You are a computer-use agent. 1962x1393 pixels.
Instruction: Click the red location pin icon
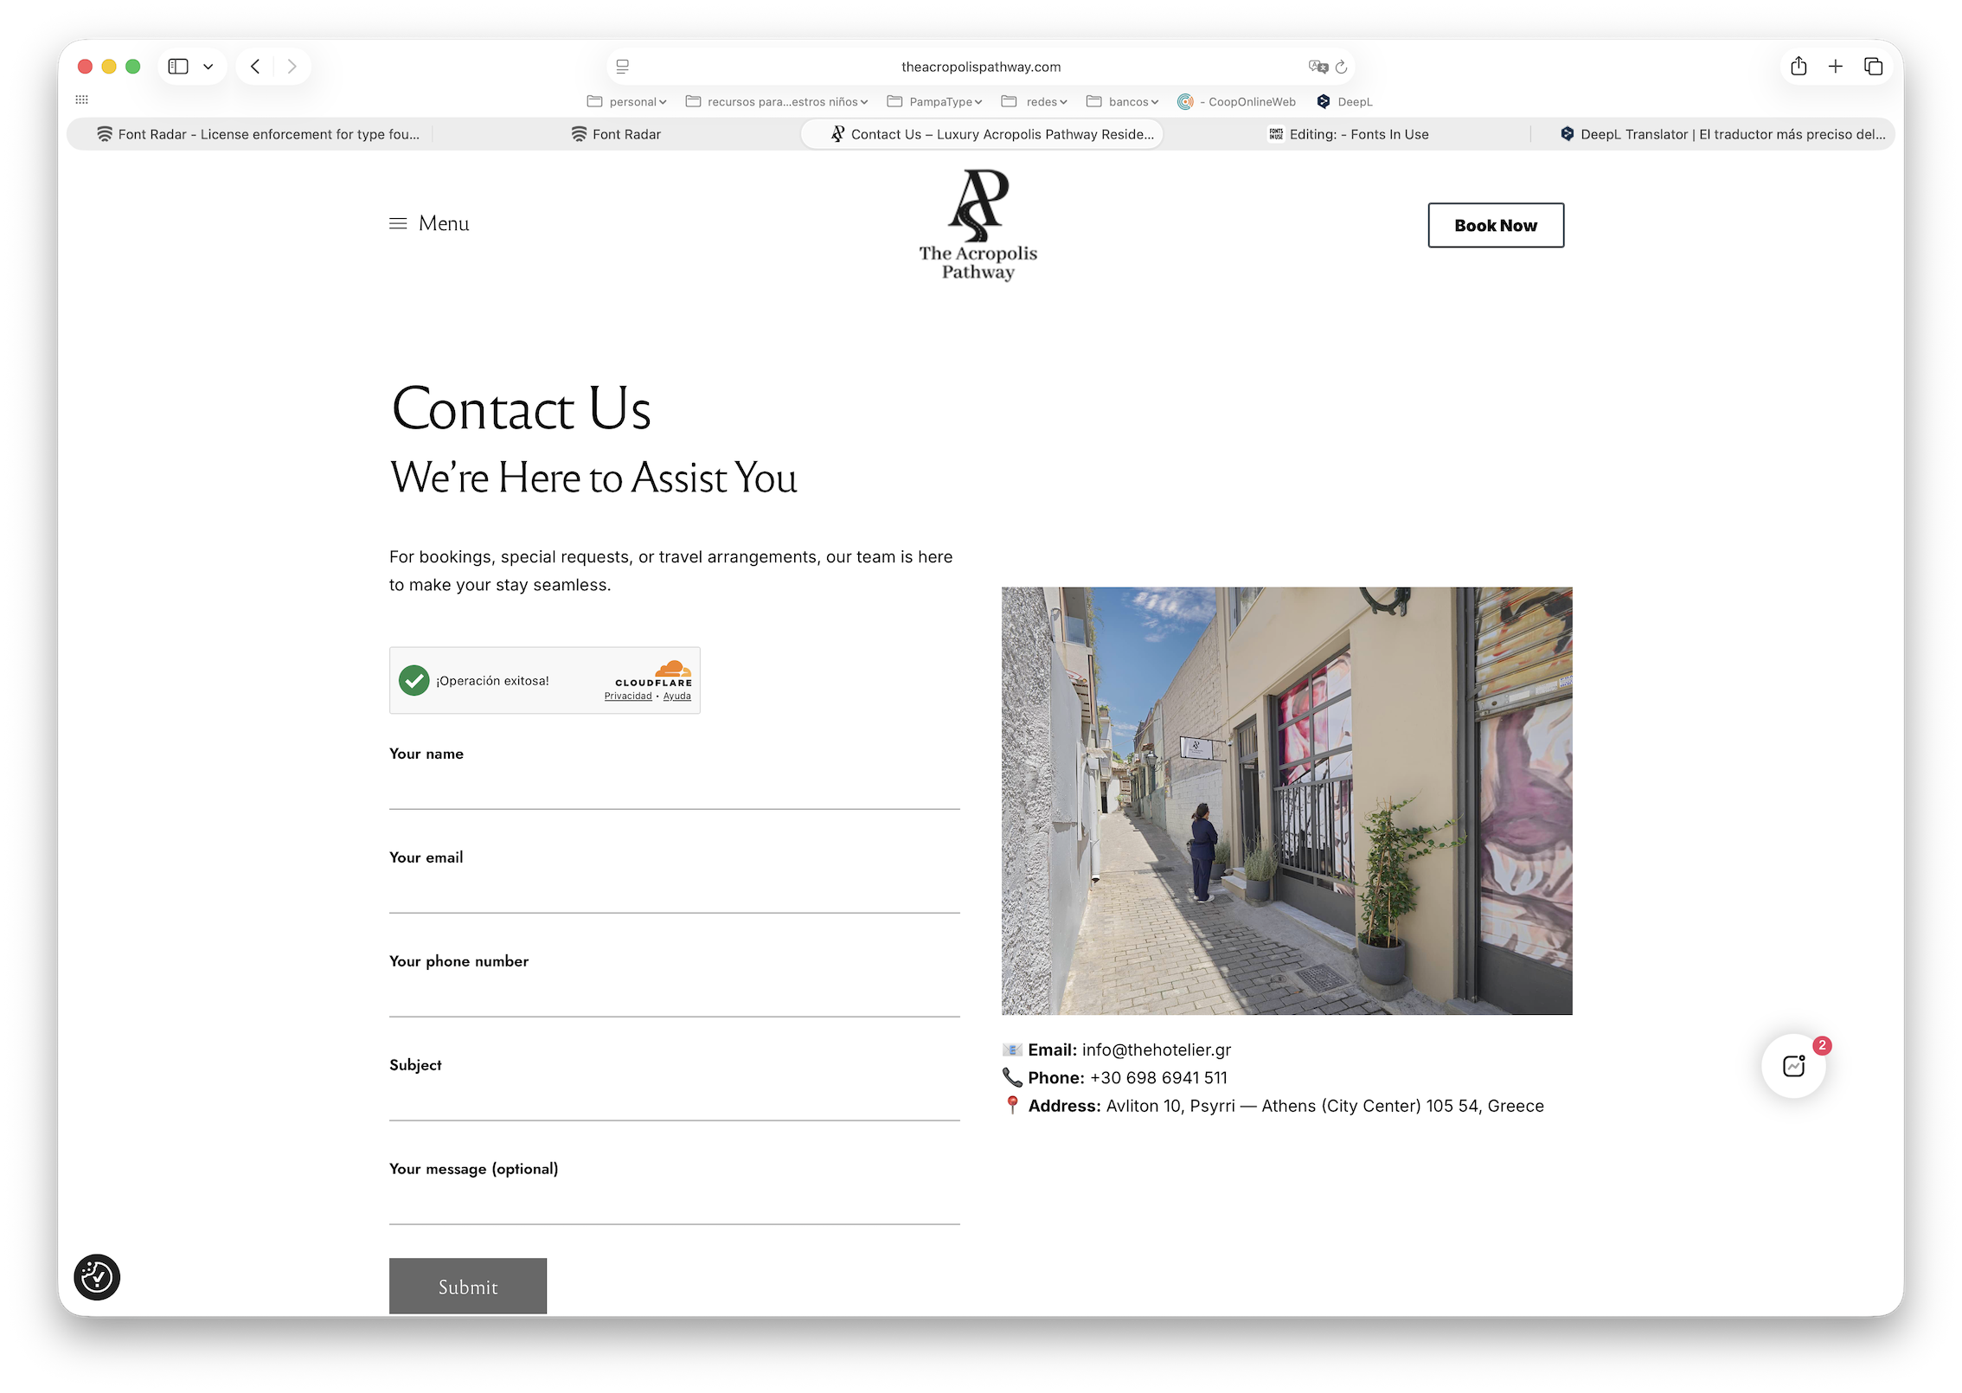click(x=1012, y=1105)
